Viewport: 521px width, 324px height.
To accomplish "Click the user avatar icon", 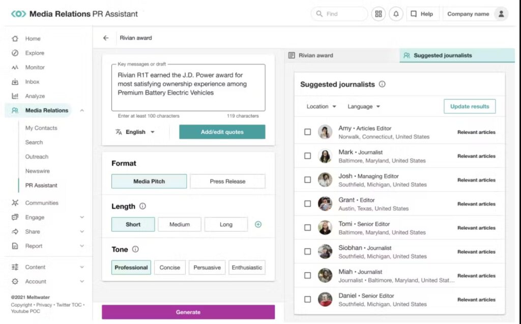I will point(501,14).
